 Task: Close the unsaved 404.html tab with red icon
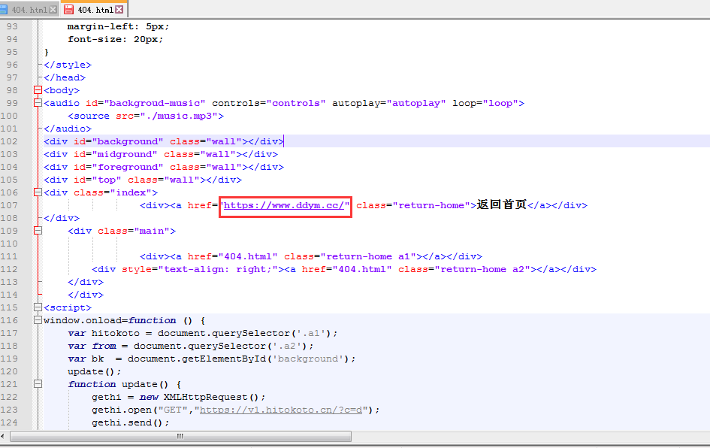click(119, 10)
